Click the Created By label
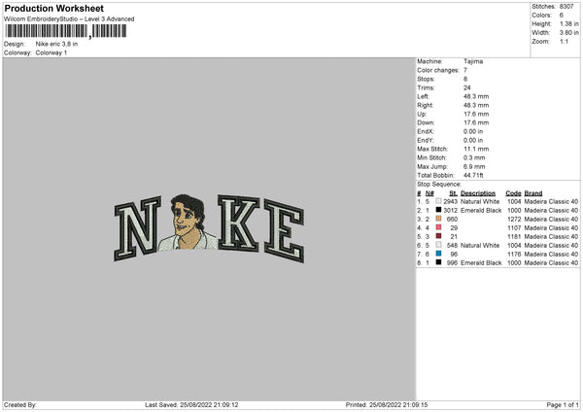This screenshot has width=583, height=412. coord(20,405)
